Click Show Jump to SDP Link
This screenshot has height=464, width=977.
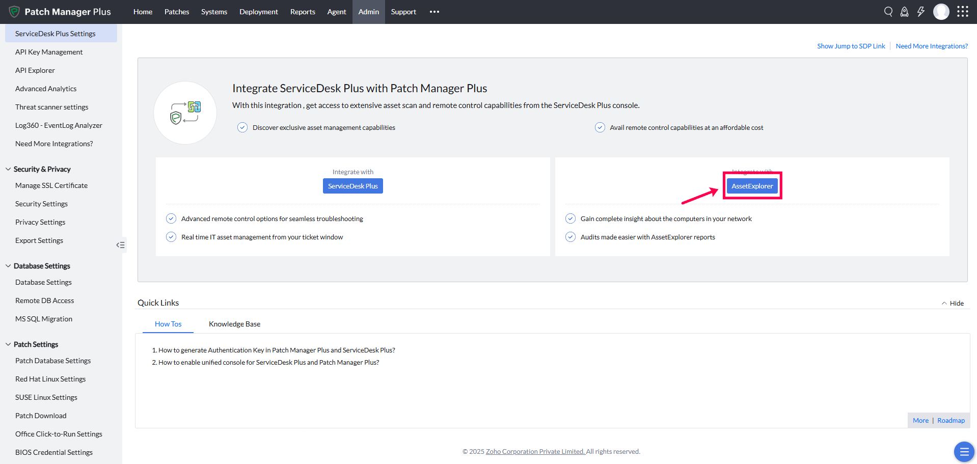pos(851,46)
